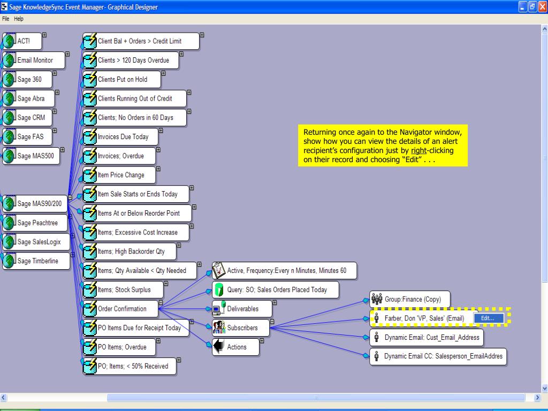Click the lightning event icon for Invoices Due Today
Viewport: 548px width, 411px height.
(90, 136)
